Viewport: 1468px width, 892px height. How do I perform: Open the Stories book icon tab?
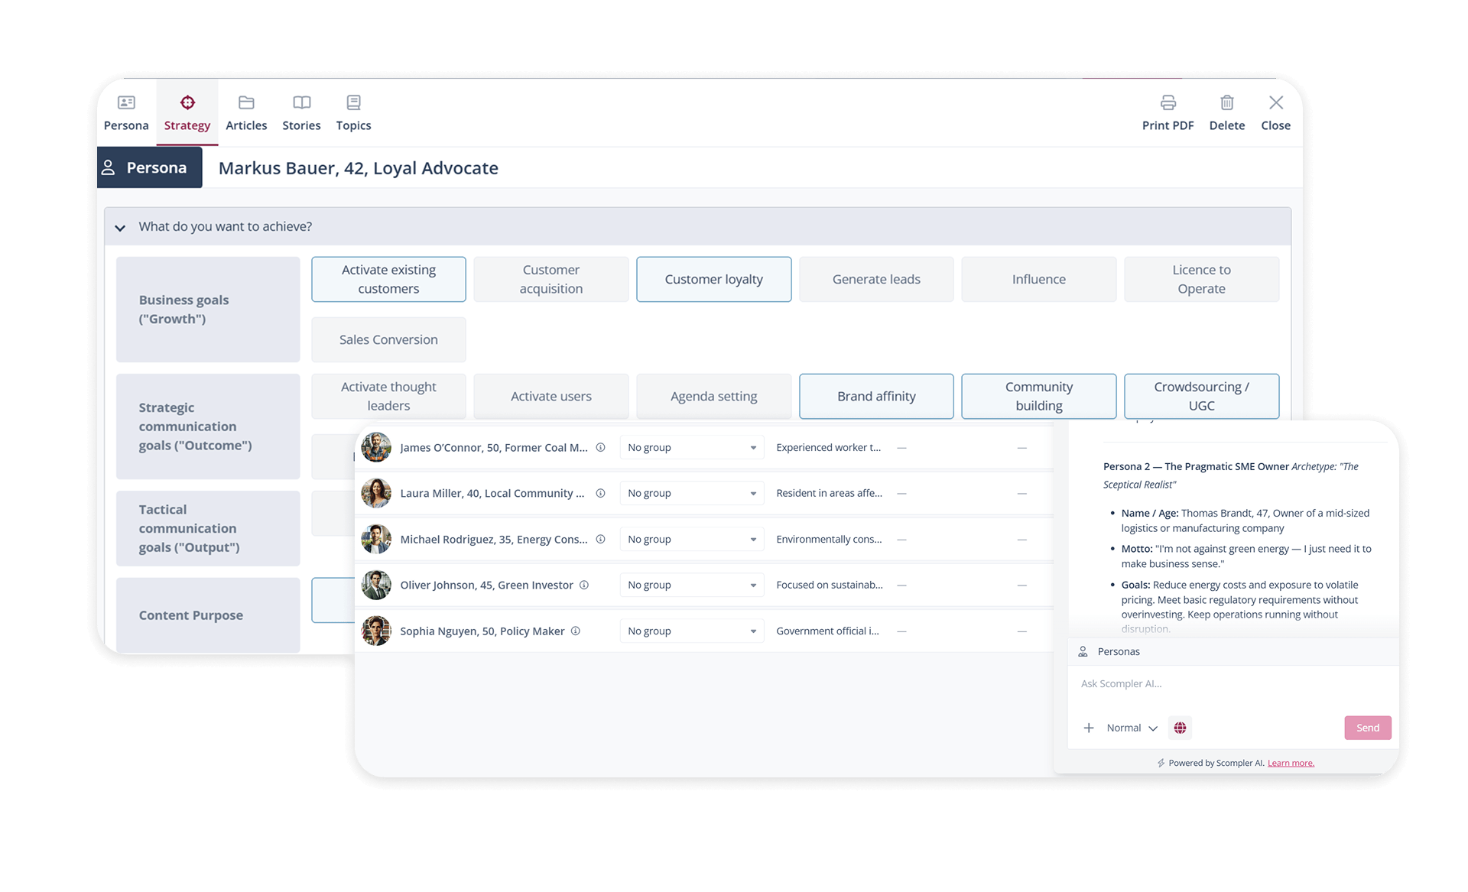[x=301, y=102]
